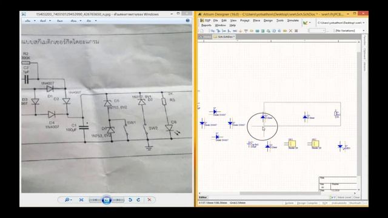Screen dimensions: 388x218
Task: Open the zoom magnifier in photo viewer
Action: [x=67, y=200]
